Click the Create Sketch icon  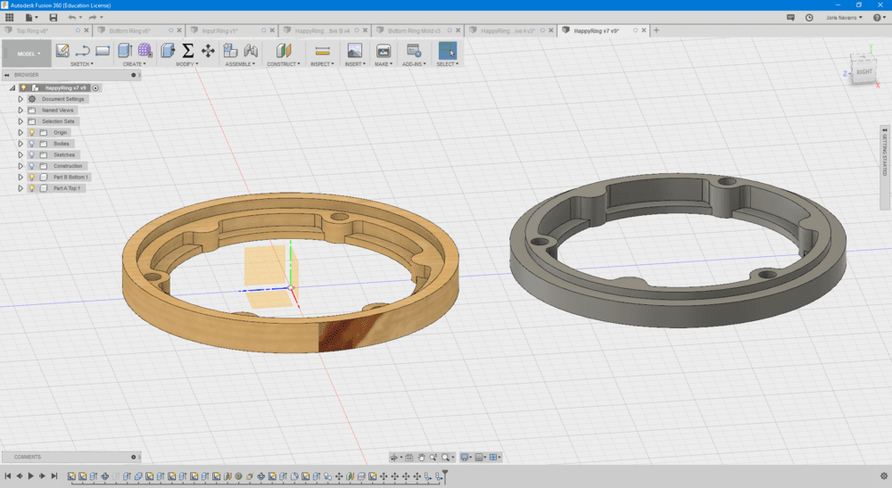[62, 51]
